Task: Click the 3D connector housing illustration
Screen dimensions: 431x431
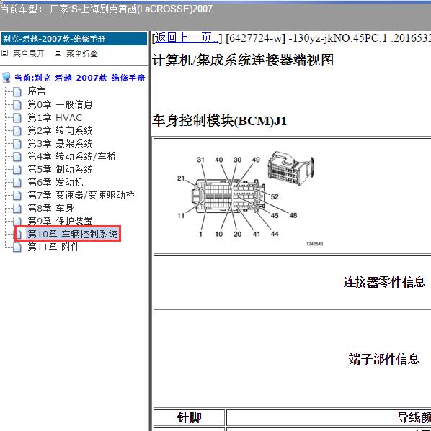Action: click(290, 168)
